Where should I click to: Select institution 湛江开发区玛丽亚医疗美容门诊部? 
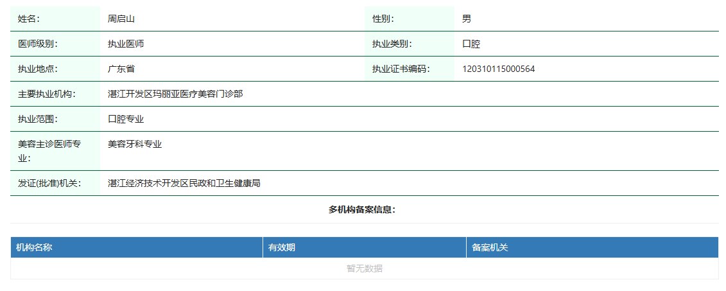[x=175, y=94]
